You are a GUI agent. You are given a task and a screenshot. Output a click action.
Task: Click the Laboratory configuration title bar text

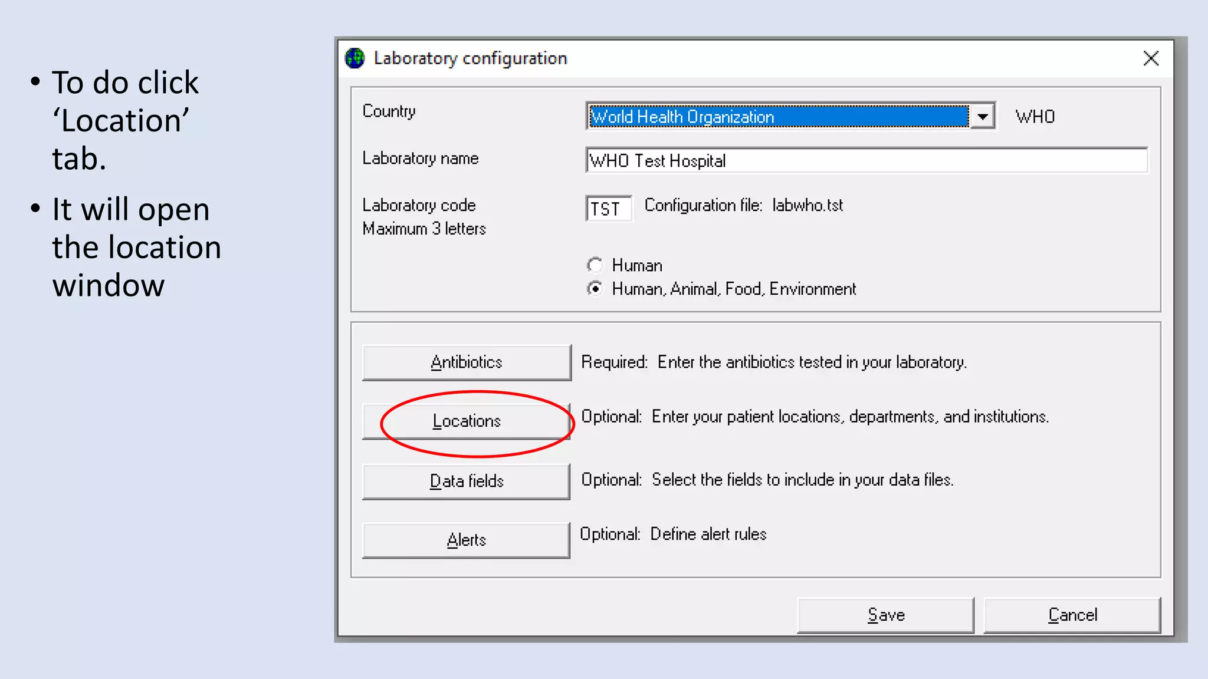pyautogui.click(x=470, y=58)
